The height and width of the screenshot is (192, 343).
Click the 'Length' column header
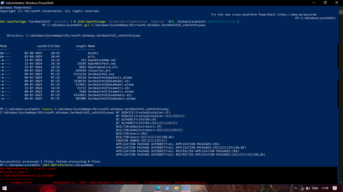(x=81, y=46)
